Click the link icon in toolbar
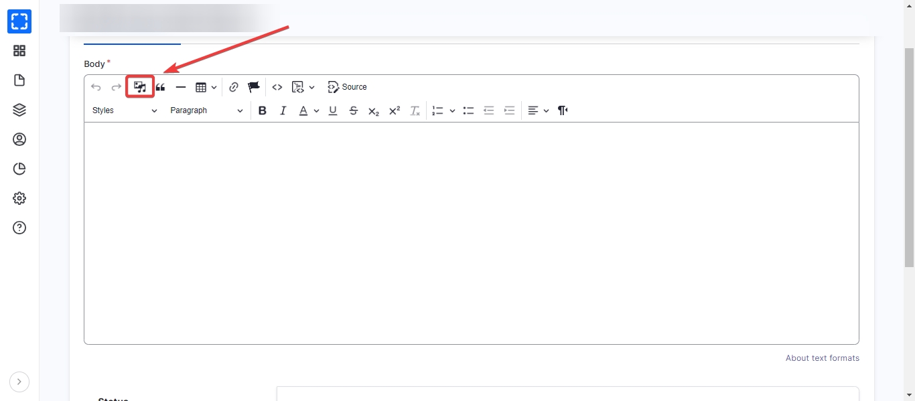Viewport: 915px width, 401px height. [234, 87]
